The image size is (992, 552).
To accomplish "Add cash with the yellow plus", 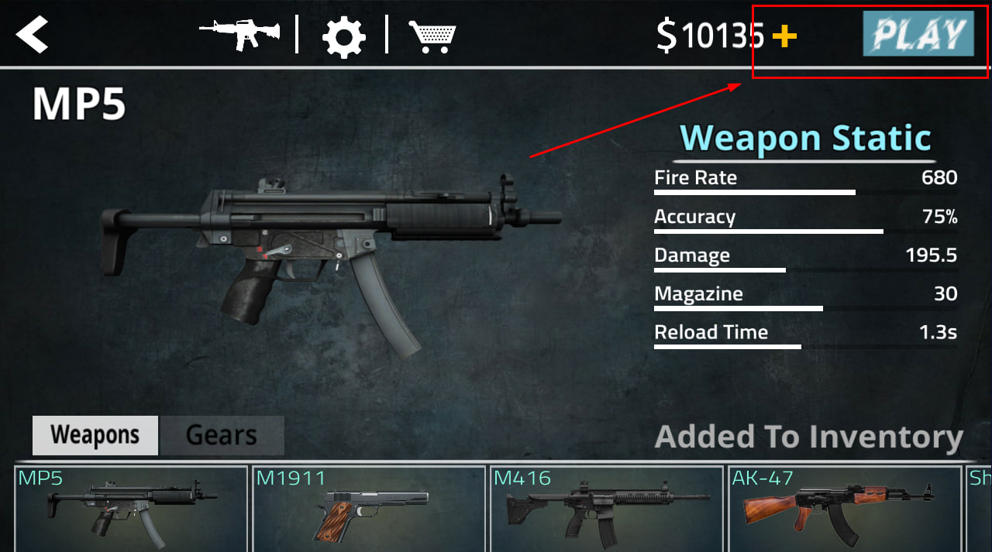I will pos(784,36).
